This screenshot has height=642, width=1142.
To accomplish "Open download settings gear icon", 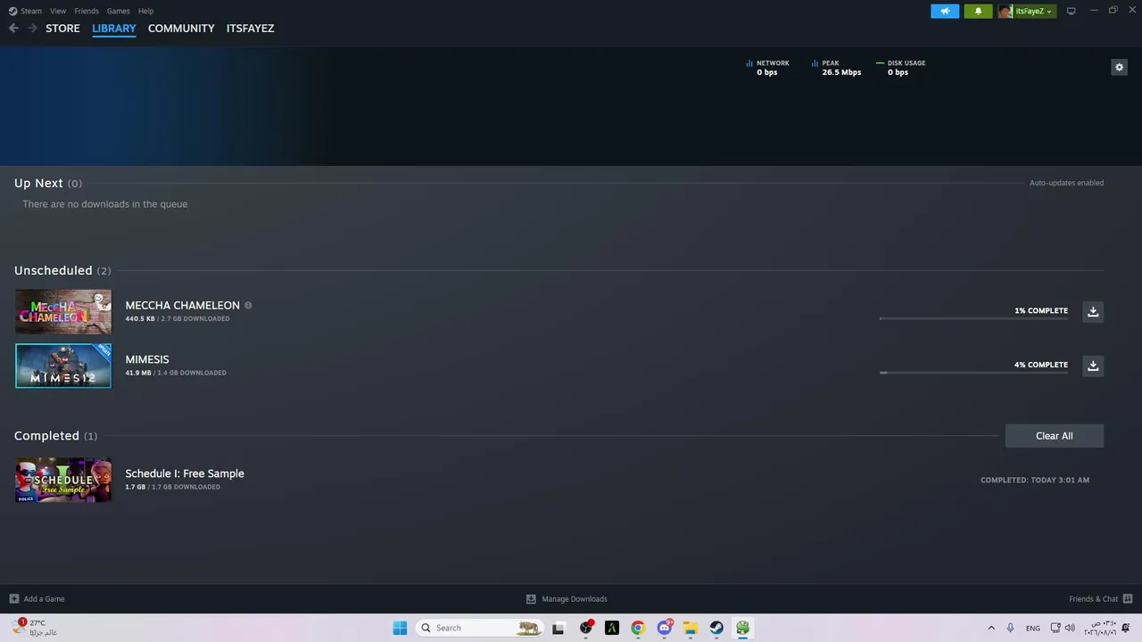I will click(1119, 67).
